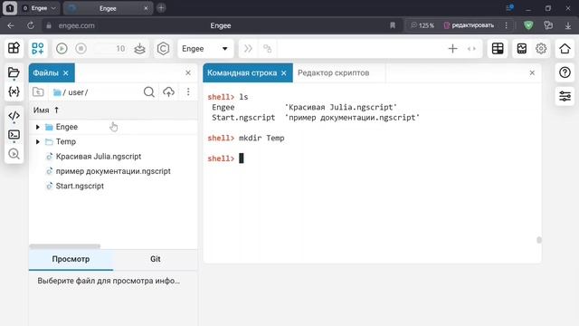Click the files panel horizontal scrollbar
This screenshot has width=579, height=326.
[65, 246]
